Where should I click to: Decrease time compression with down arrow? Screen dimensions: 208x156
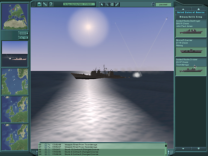pyautogui.click(x=153, y=6)
